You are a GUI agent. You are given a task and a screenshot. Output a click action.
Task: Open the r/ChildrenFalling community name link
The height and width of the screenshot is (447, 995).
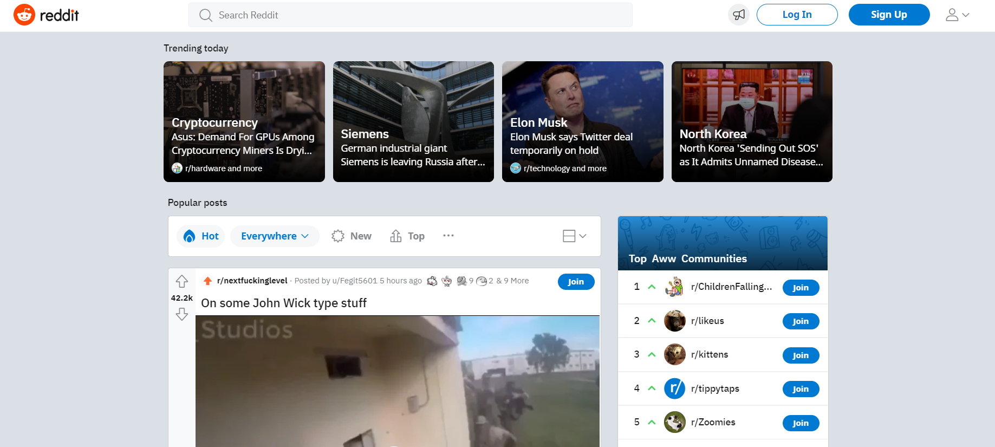tap(732, 287)
